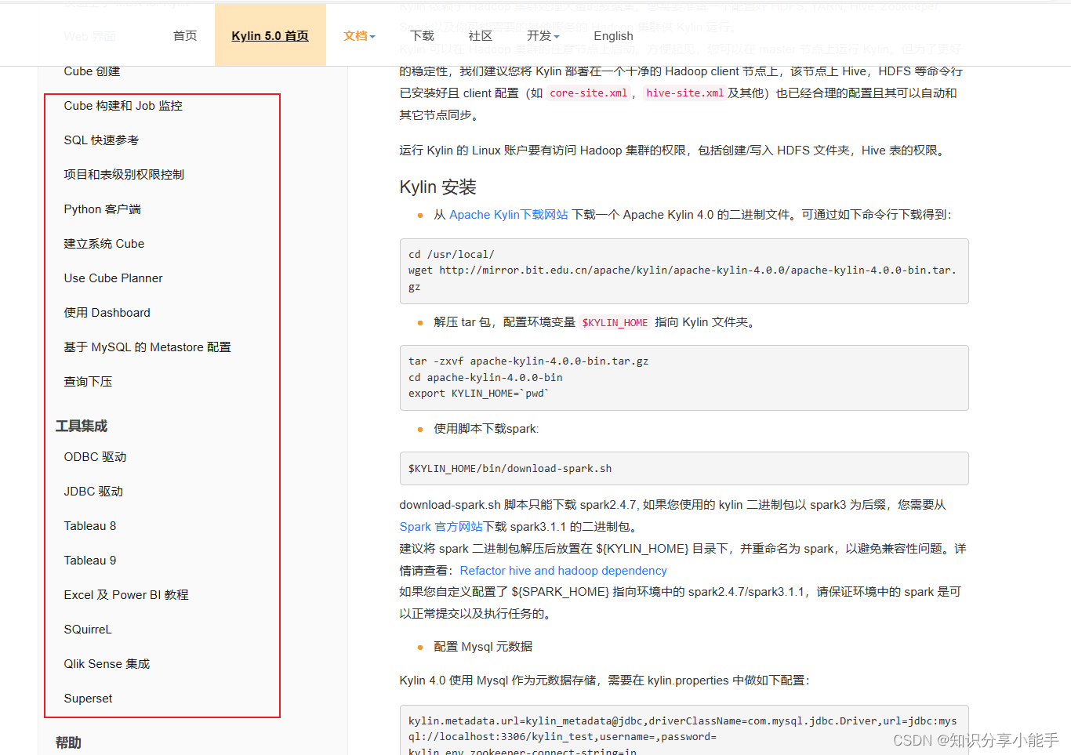Screen dimensions: 1071x755
Task: Open Kylin 5.0 首页 tab
Action: coord(270,36)
